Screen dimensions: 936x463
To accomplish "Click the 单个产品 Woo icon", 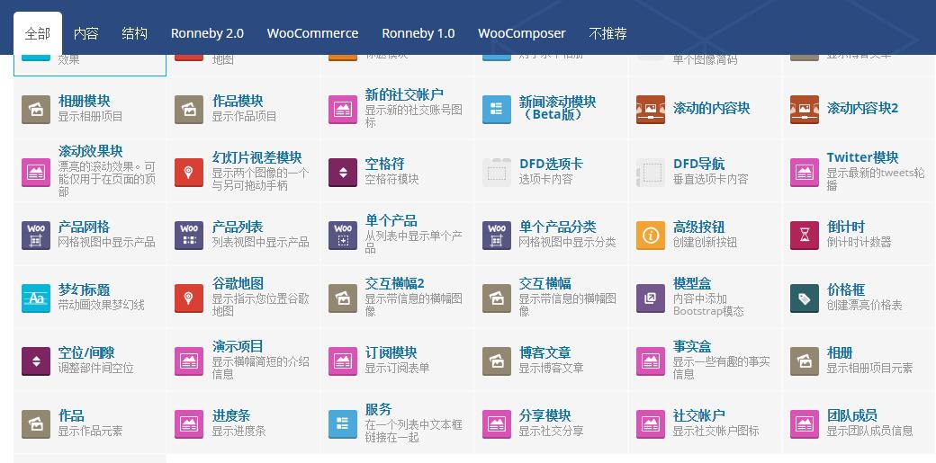I will pyautogui.click(x=343, y=236).
